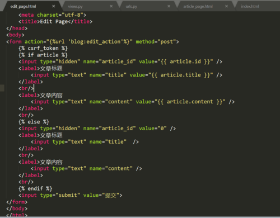Screen dimensions: 280x218
Task: Click content input without value attribute
Action: click(86, 169)
